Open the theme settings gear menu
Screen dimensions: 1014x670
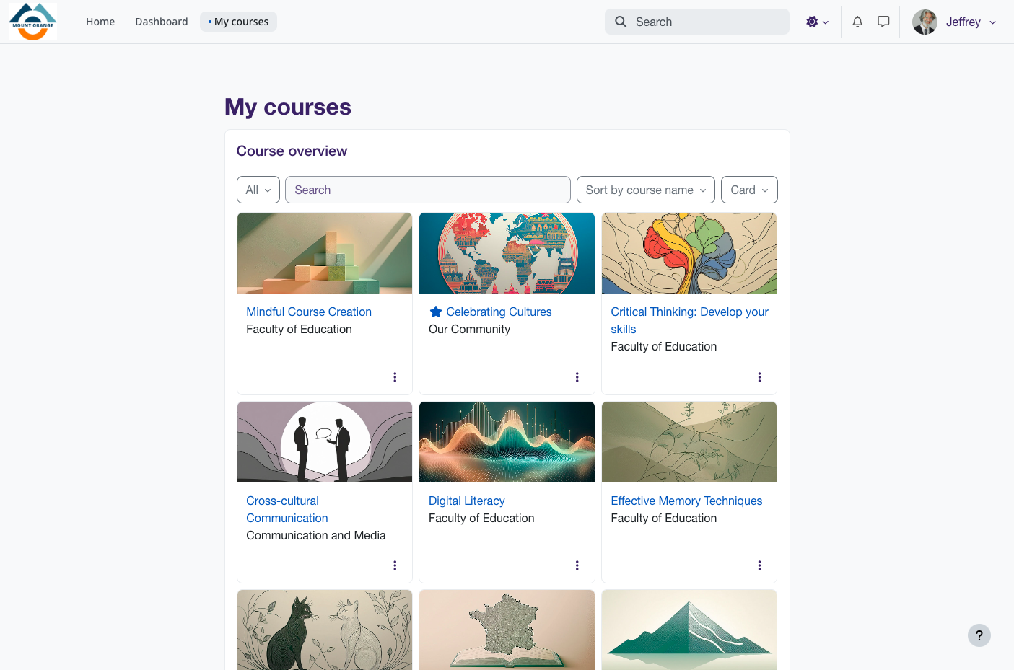tap(817, 22)
